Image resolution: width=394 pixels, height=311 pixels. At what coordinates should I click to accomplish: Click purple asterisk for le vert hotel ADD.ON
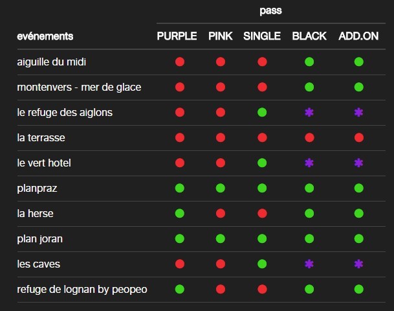click(x=358, y=163)
